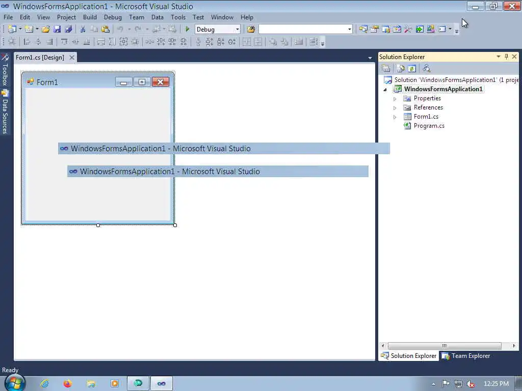Open the Data Sources side panel

(x=5, y=112)
